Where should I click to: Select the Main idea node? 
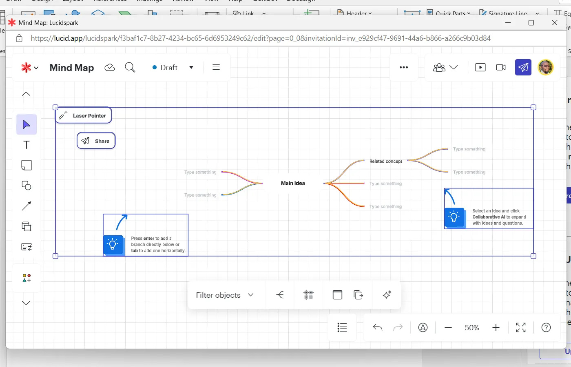[x=293, y=183]
